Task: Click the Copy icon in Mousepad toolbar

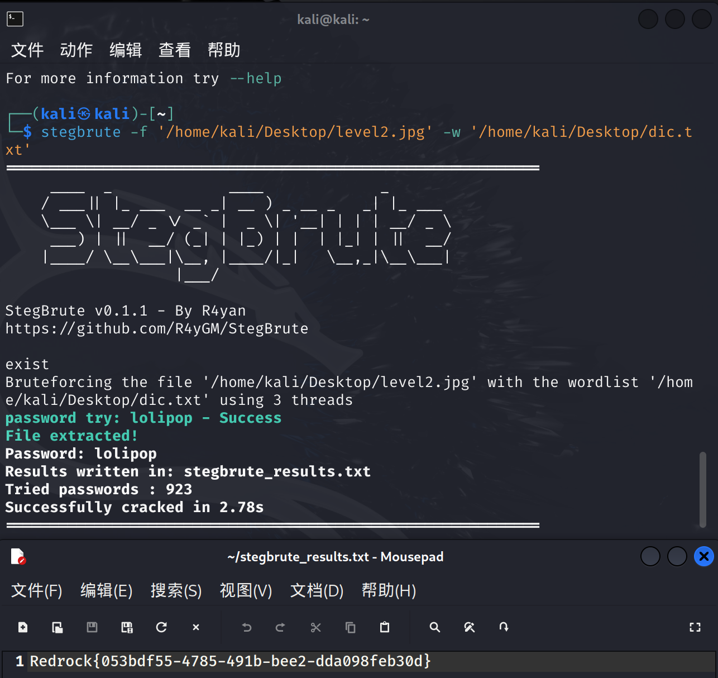Action: (350, 627)
